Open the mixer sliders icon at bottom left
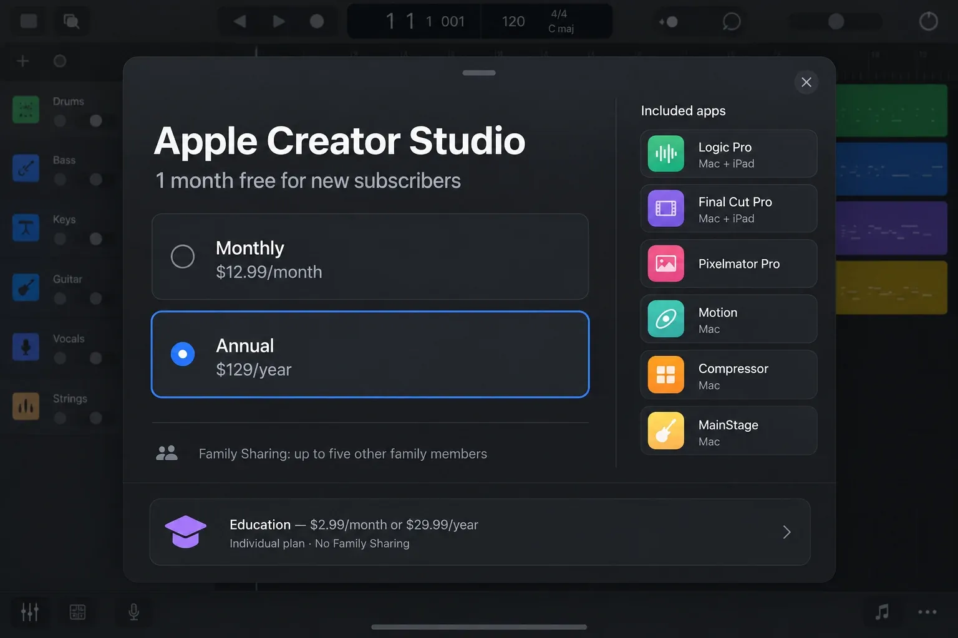Image resolution: width=958 pixels, height=638 pixels. click(x=29, y=612)
